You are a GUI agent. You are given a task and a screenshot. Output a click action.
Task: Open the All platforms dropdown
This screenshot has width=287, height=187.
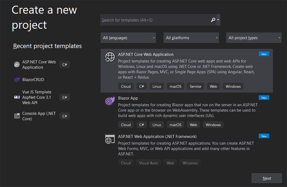pyautogui.click(x=191, y=38)
